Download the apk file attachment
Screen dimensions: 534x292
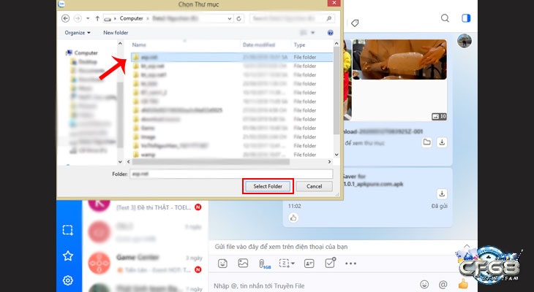(x=442, y=193)
